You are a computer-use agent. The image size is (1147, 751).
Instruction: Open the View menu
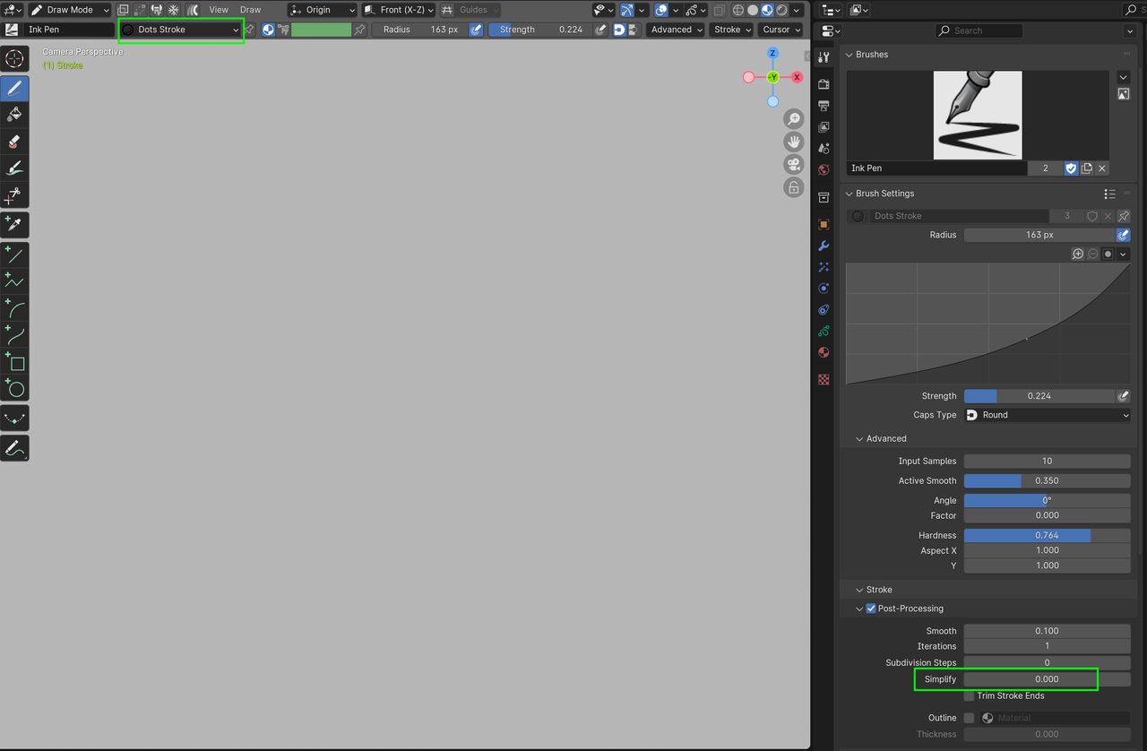218,10
